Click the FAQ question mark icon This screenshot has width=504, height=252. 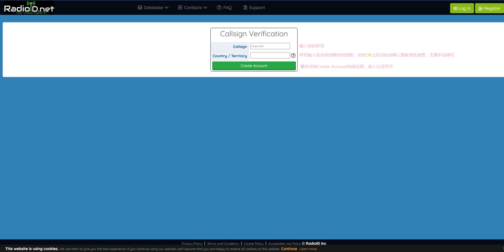pyautogui.click(x=219, y=8)
